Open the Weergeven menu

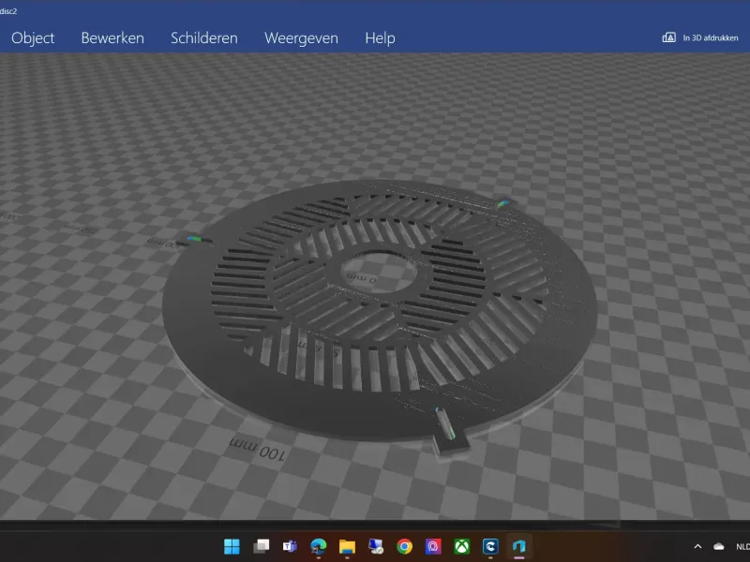tap(301, 37)
